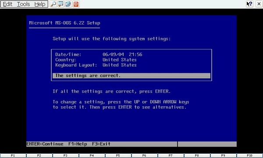The height and width of the screenshot is (158, 263).
Task: Click the 'Microsoft MS-DOS 6.22 Setup' title
Action: pyautogui.click(x=64, y=23)
